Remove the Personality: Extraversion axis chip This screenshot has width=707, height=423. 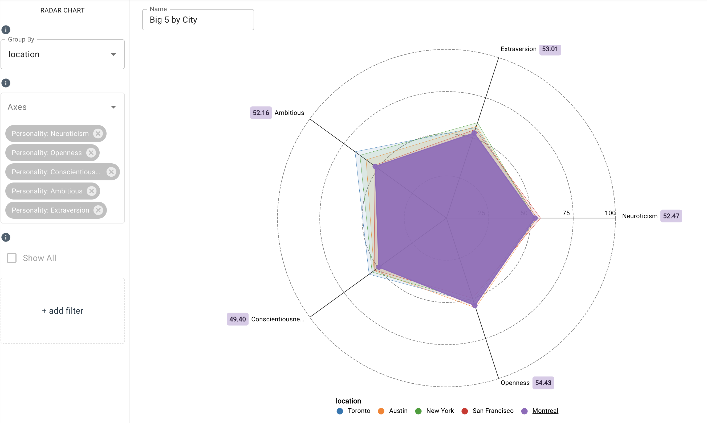point(98,210)
